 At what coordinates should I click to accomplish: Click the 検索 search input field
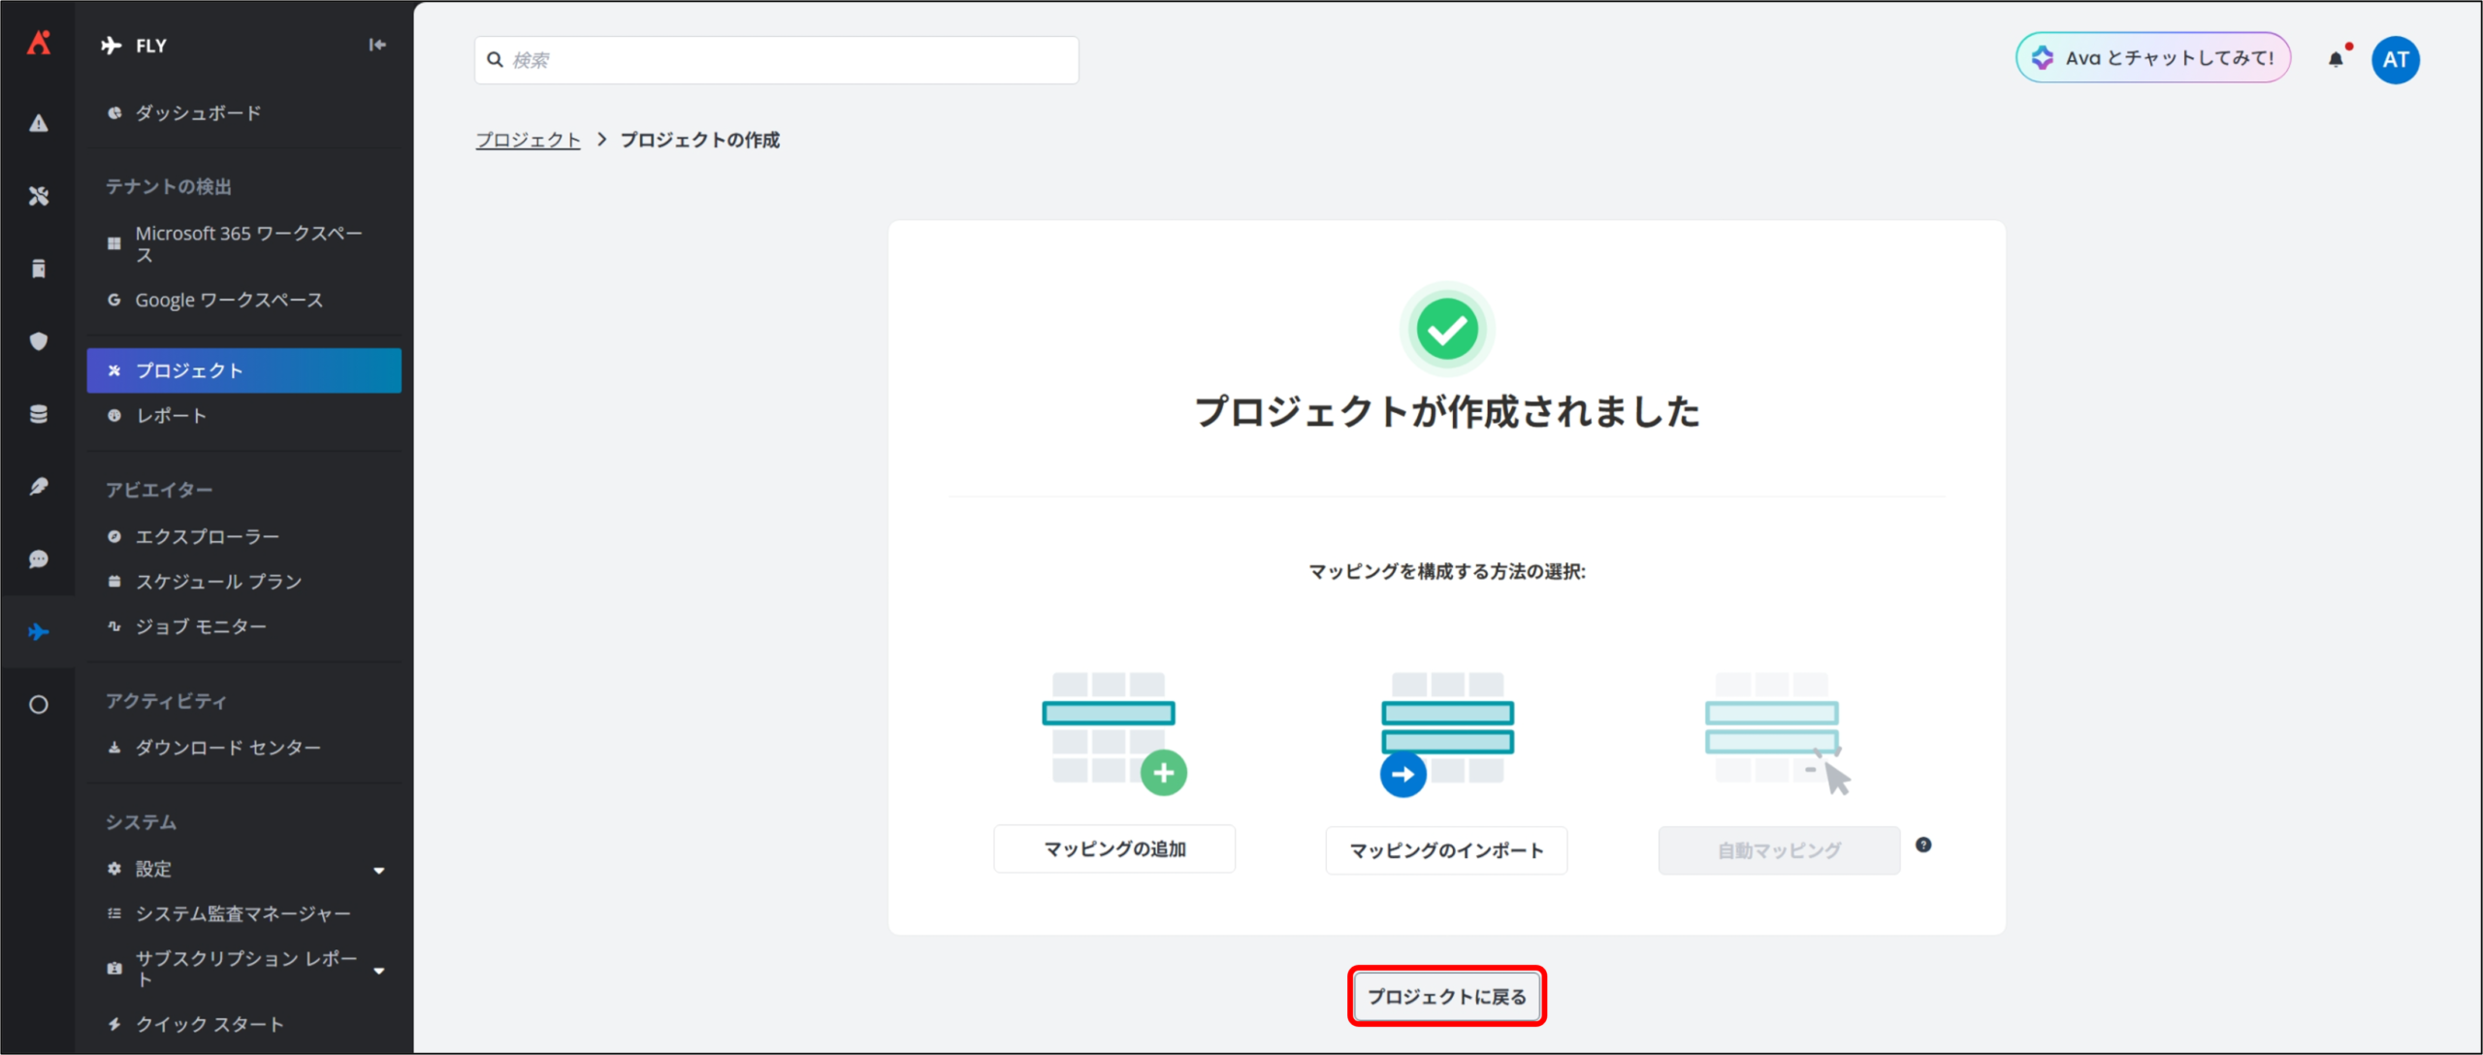[776, 60]
